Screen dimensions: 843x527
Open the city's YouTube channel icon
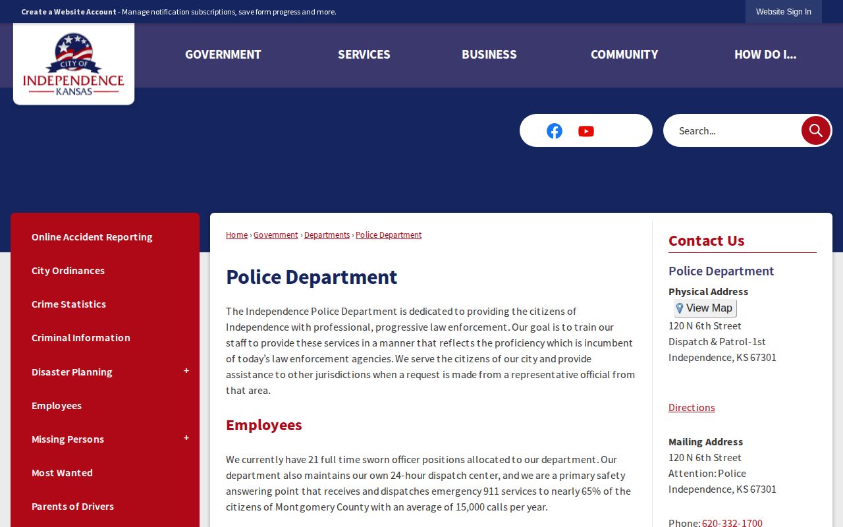(x=586, y=131)
